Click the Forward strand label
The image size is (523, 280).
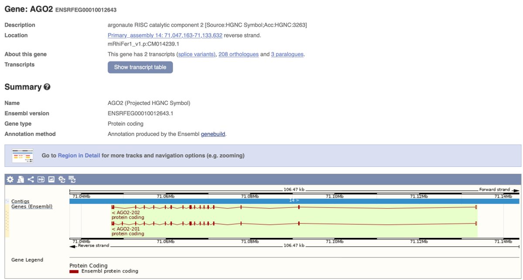pos(494,190)
